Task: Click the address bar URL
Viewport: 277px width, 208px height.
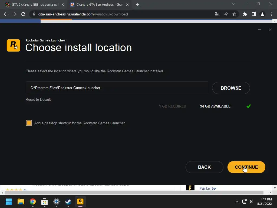Action: (83, 14)
